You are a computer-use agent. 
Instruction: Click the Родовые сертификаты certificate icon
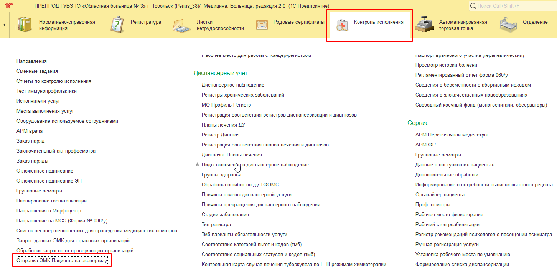pos(262,25)
